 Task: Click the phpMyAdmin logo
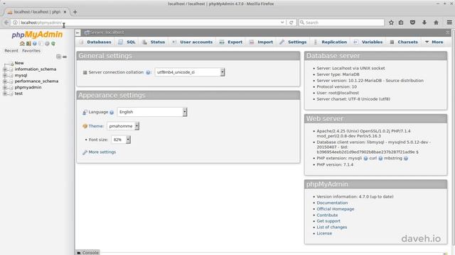click(x=37, y=35)
